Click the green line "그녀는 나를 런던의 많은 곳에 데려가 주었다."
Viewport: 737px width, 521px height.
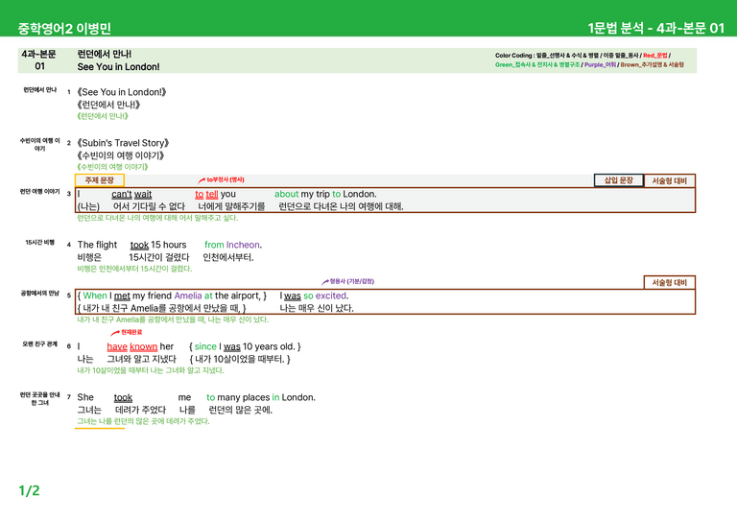coord(143,421)
